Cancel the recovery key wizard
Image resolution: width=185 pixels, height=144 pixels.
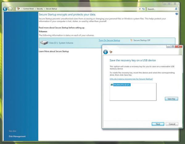tap(172, 124)
